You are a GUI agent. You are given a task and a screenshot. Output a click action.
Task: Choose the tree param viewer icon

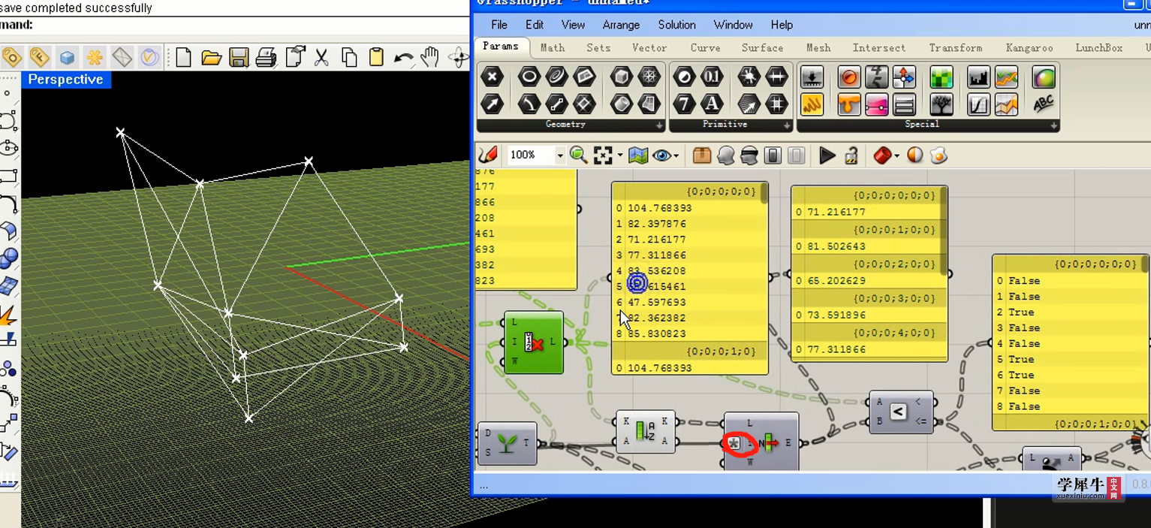click(941, 104)
